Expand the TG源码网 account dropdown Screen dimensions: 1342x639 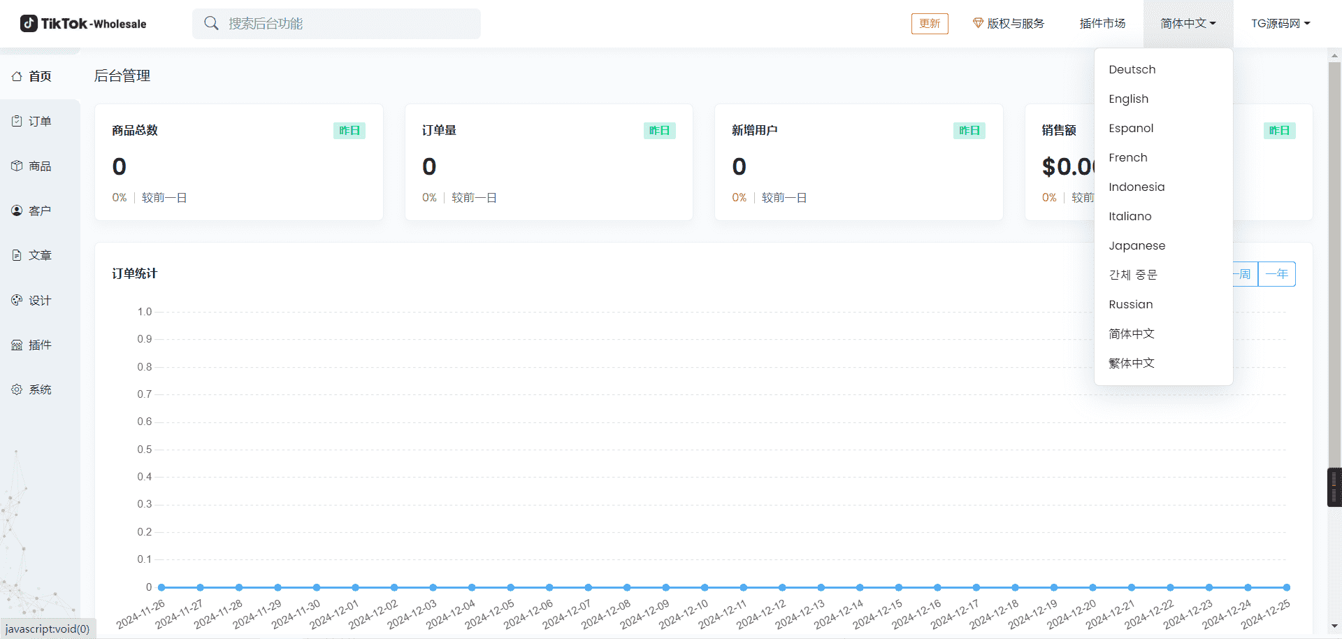[x=1280, y=24]
